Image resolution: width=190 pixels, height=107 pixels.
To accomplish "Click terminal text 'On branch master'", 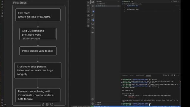I will pos(128,87).
